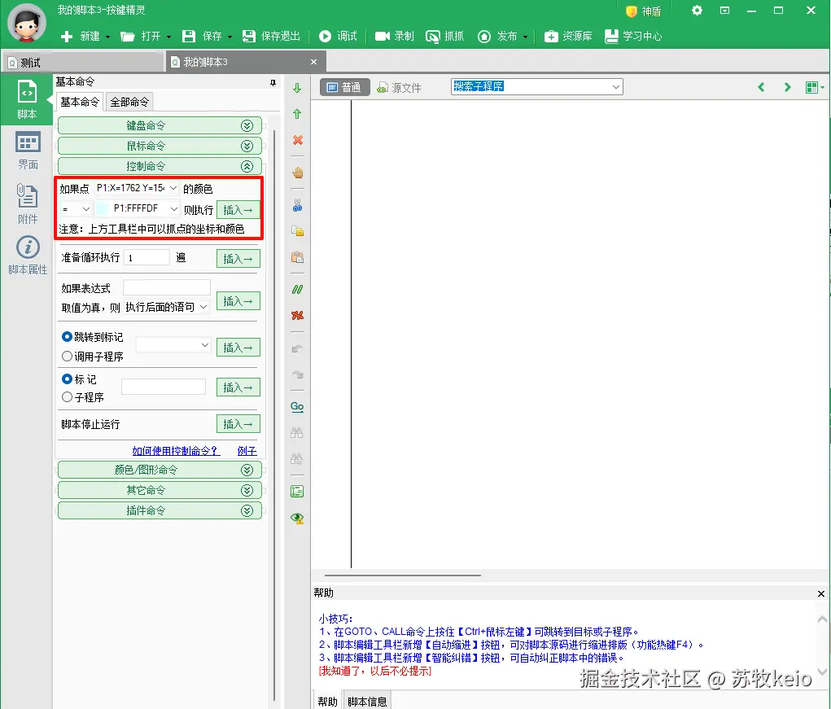
Task: Click the 神盾 shield icon
Action: (x=631, y=11)
